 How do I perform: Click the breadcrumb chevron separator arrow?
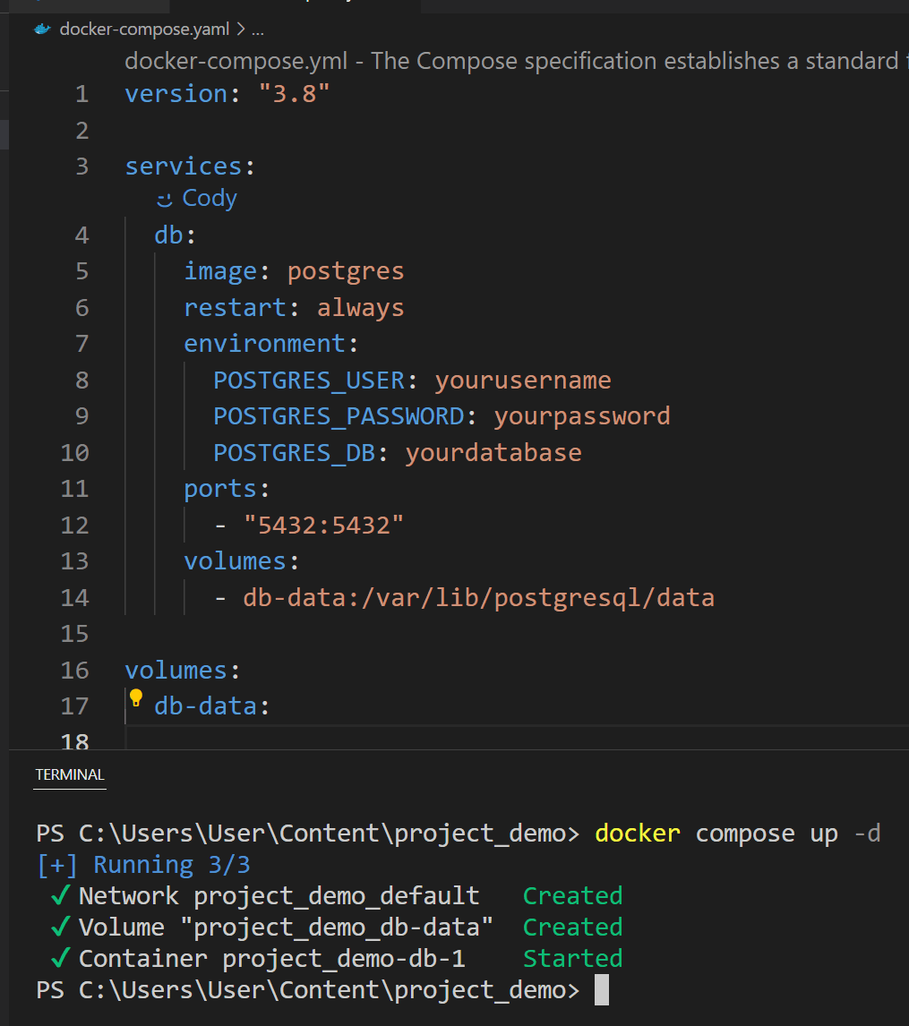240,30
